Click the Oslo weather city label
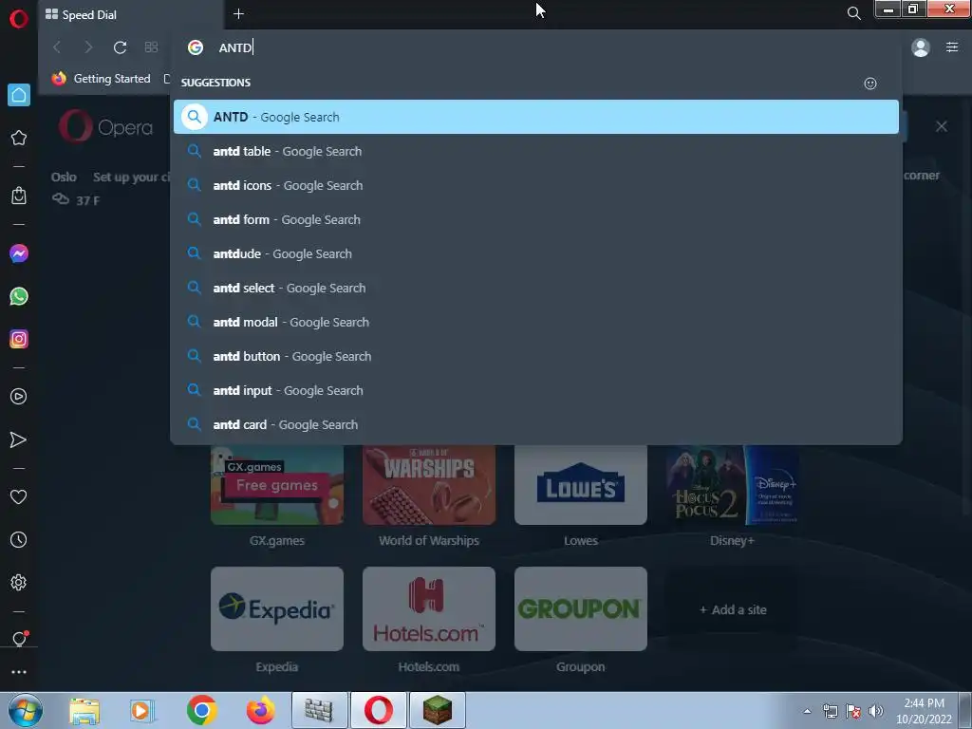Screen dimensions: 972x729 tap(64, 178)
